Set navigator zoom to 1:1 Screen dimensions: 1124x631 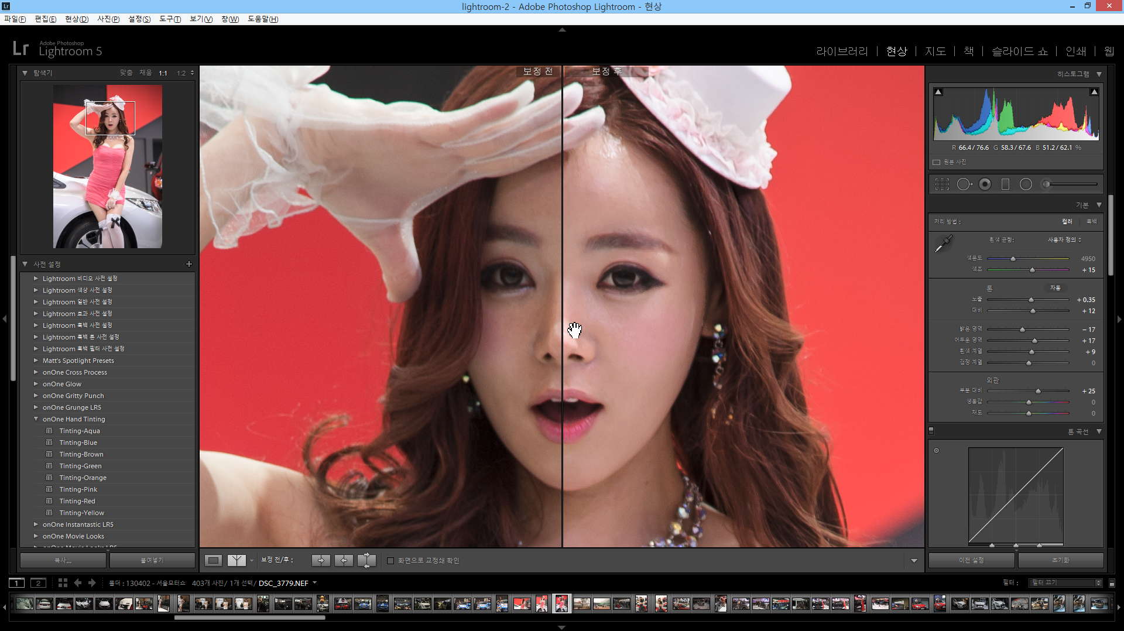[163, 73]
